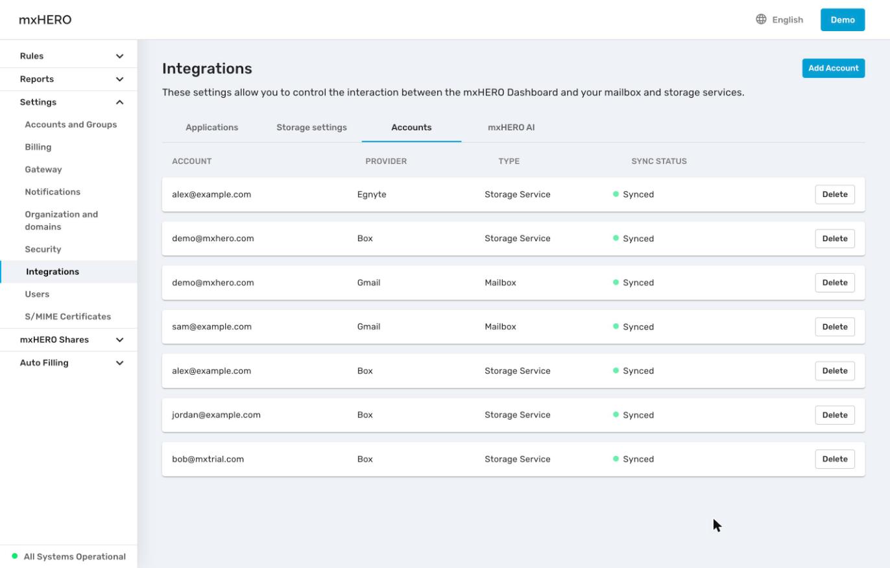Open the Demo user menu
Screen dimensions: 890x568
click(x=843, y=19)
